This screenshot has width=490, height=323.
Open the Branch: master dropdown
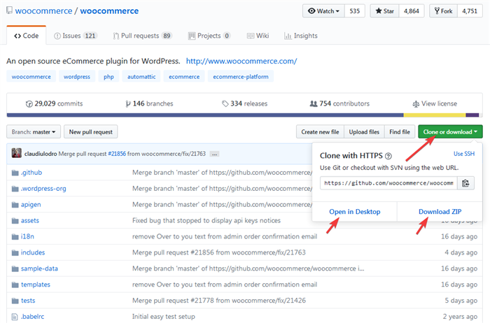point(34,132)
